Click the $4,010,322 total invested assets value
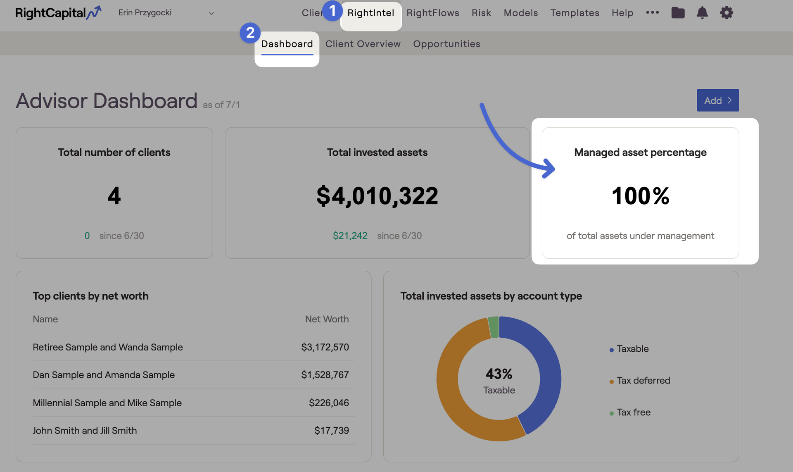The width and height of the screenshot is (793, 472). (377, 195)
